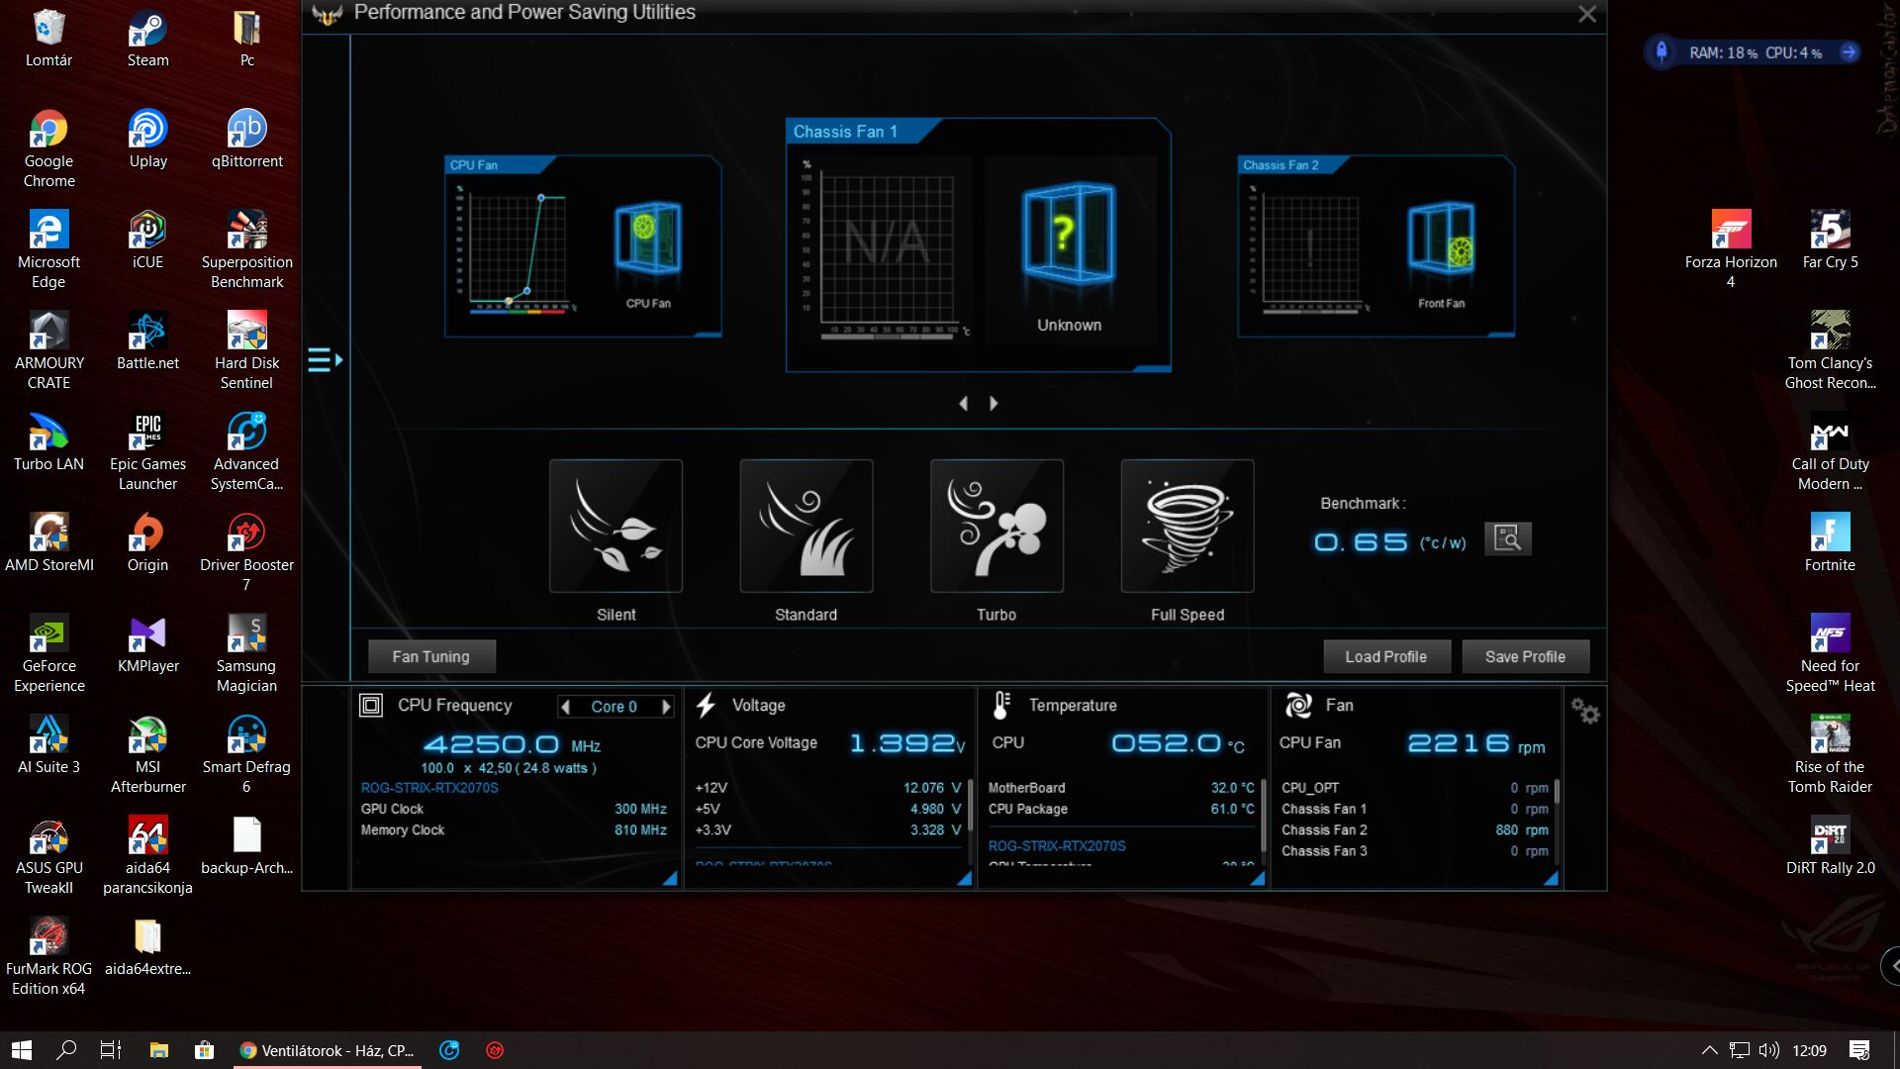Expand the CPU Frequency panel corner arrow
1900x1069 pixels.
coord(670,878)
